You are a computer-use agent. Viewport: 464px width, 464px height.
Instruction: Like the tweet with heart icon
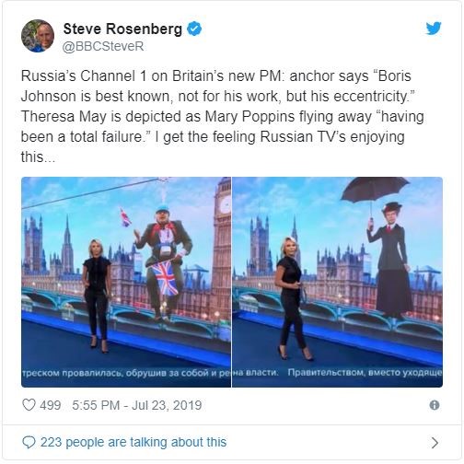29,405
